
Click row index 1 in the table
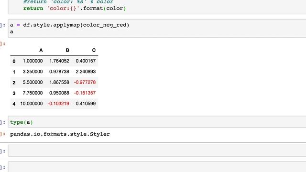[14, 72]
